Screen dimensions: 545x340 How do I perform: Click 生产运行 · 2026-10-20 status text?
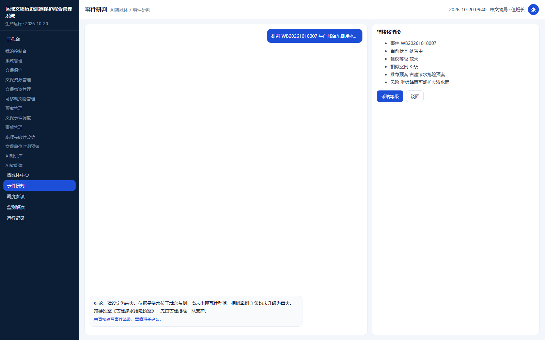pyautogui.click(x=27, y=24)
